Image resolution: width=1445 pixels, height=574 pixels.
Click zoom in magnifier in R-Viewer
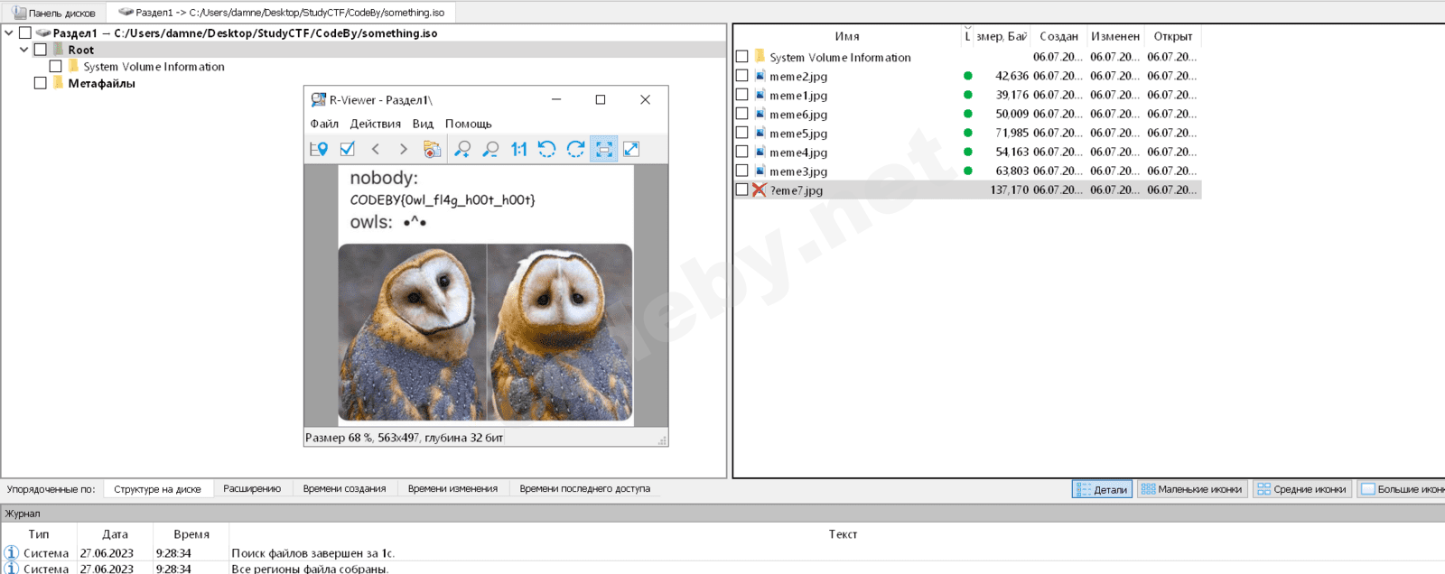(462, 149)
